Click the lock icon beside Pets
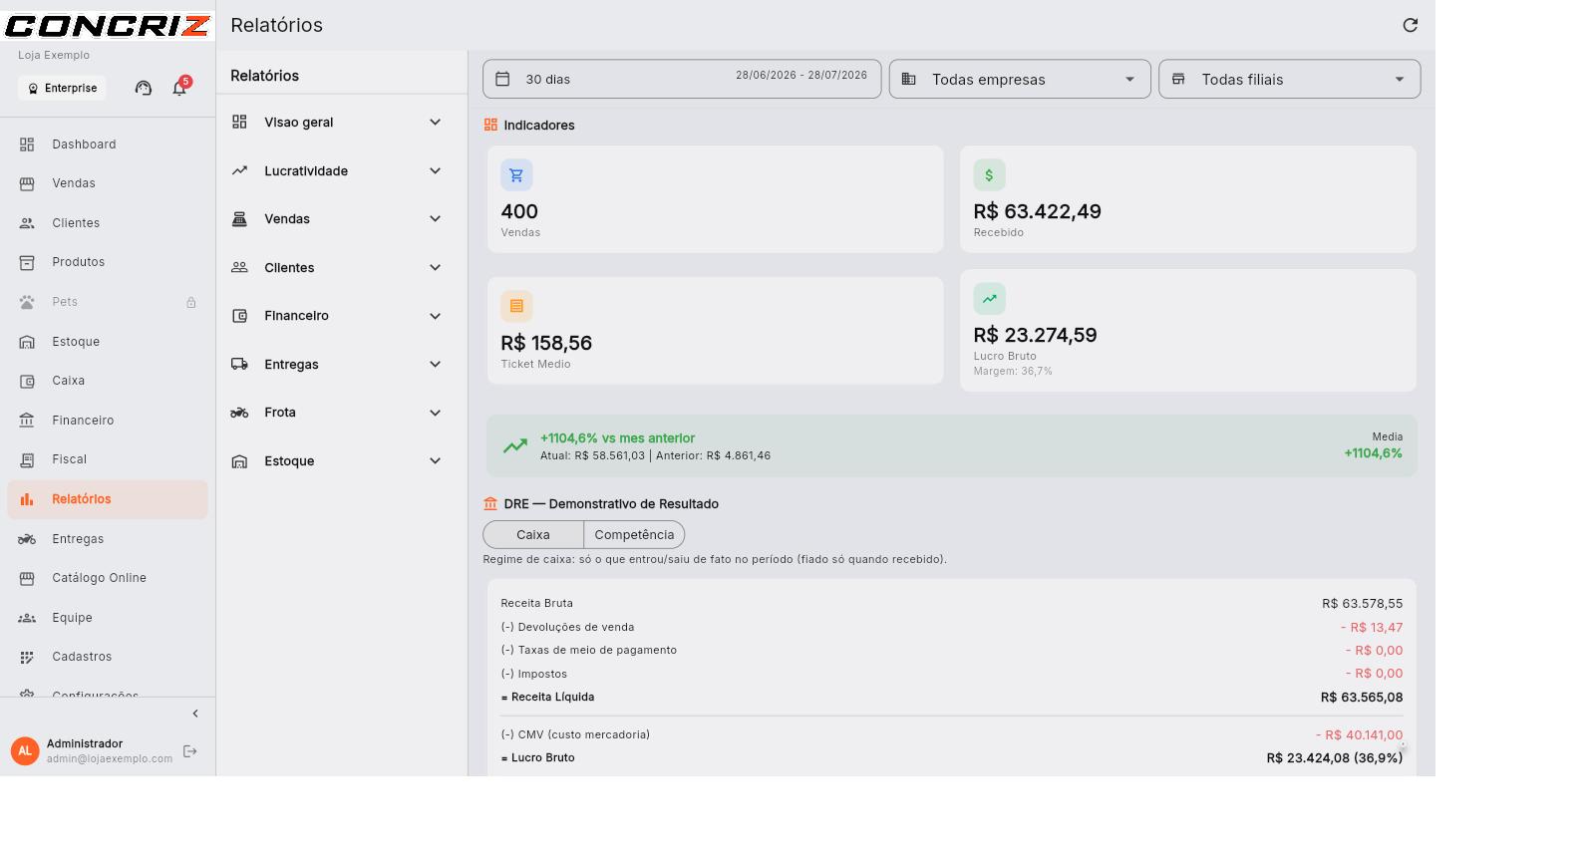Screen dimensions: 1595x862 (x=190, y=302)
